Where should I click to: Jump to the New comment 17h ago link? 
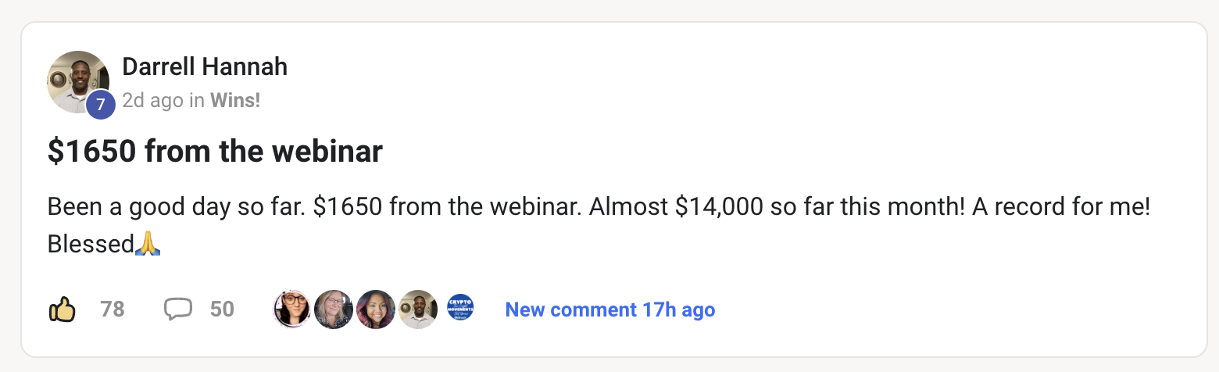tap(609, 309)
